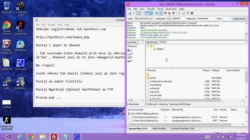Click the remote file list vertical scrollbar

(x=246, y=84)
